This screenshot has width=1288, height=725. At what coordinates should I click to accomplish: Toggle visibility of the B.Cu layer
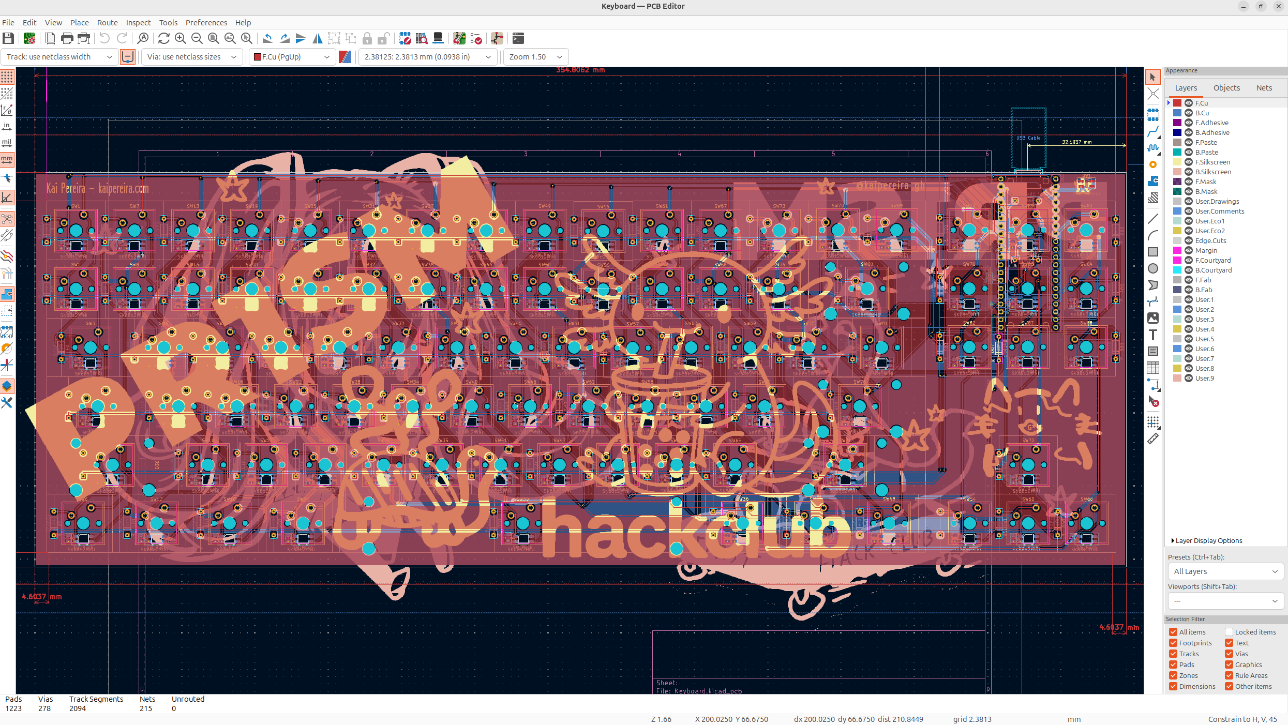coord(1189,113)
